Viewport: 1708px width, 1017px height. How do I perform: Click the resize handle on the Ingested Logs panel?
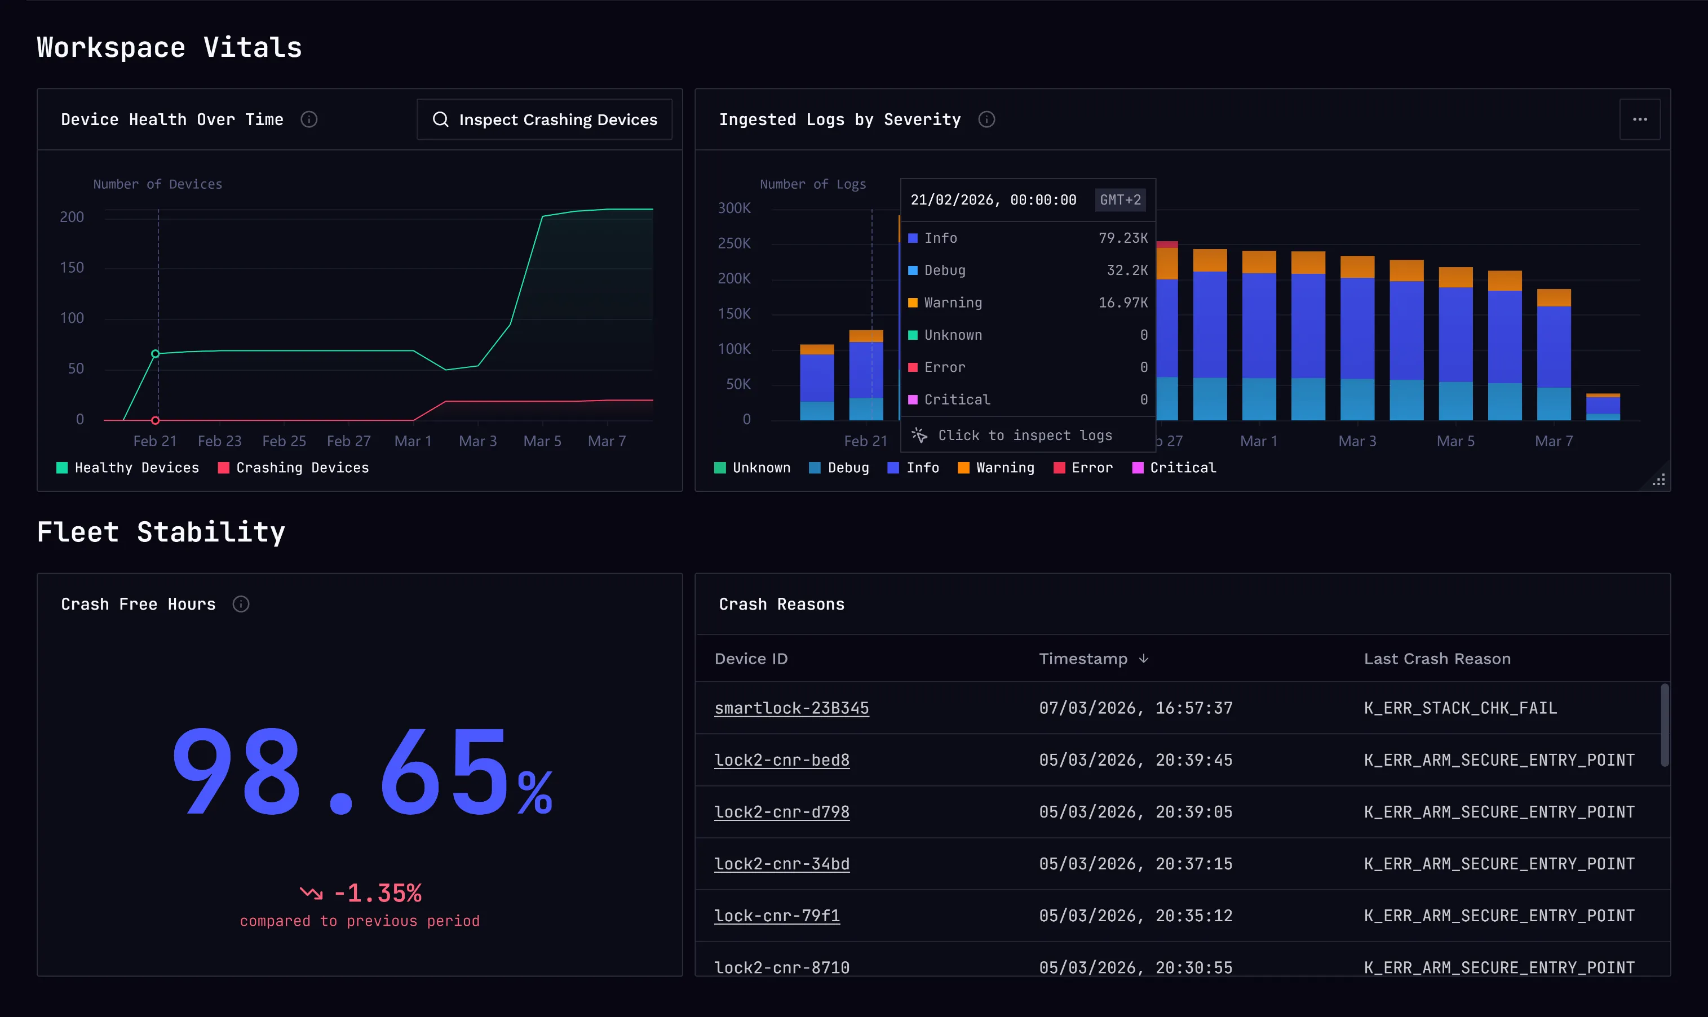(1660, 479)
